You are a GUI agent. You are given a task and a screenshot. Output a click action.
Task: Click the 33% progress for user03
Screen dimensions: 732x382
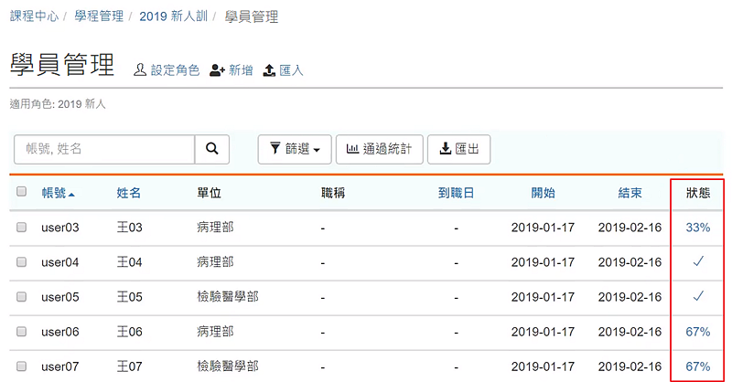pyautogui.click(x=698, y=228)
